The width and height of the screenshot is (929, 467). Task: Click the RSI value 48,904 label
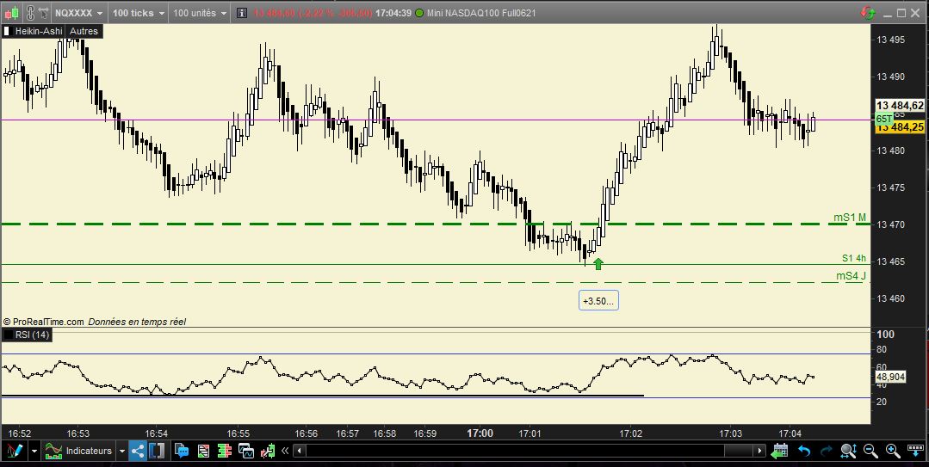coord(889,377)
